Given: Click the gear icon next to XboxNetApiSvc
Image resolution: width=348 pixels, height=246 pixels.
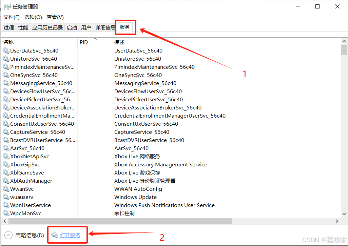Looking at the screenshot, I should coord(6,156).
